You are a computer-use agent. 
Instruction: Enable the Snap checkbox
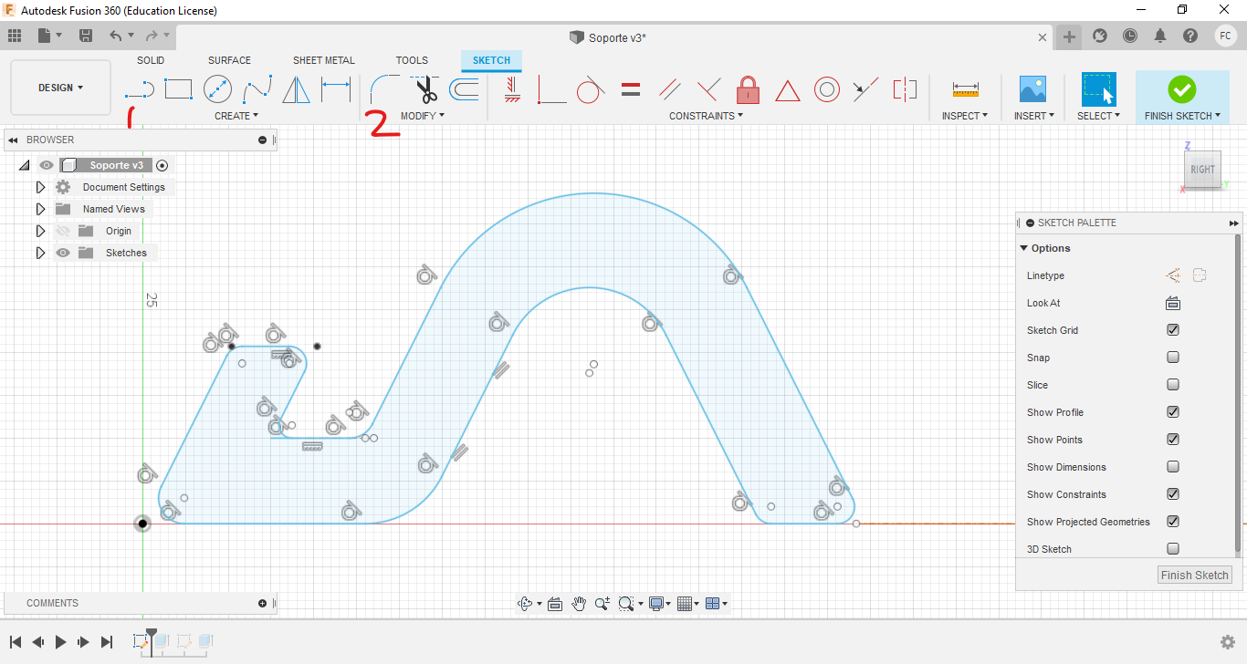pos(1173,358)
